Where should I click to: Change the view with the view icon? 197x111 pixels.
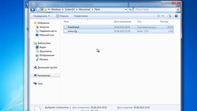159,16
